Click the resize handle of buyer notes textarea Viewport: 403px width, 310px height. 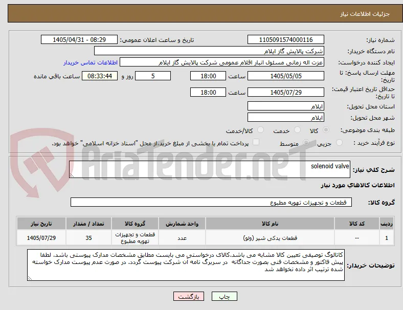30,278
